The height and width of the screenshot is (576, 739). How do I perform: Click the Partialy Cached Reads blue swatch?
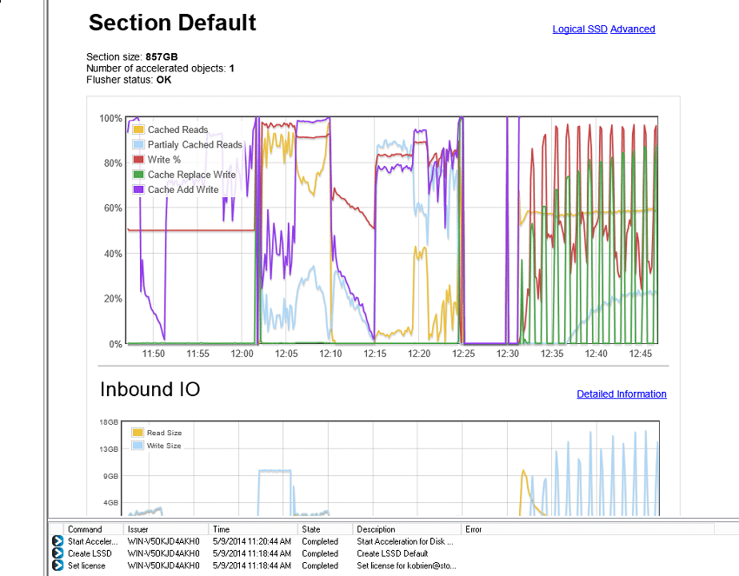(x=138, y=144)
